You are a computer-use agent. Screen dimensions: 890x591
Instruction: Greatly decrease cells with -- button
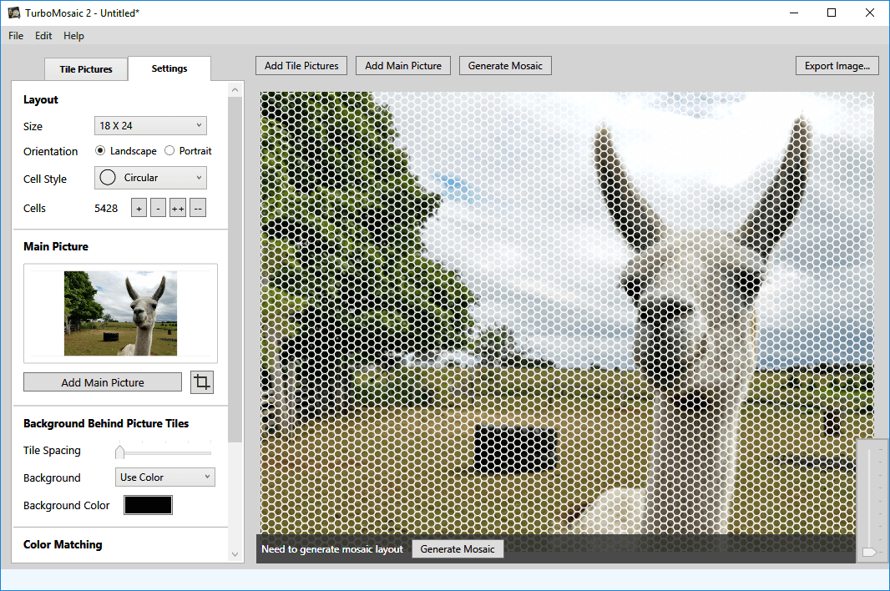(198, 209)
